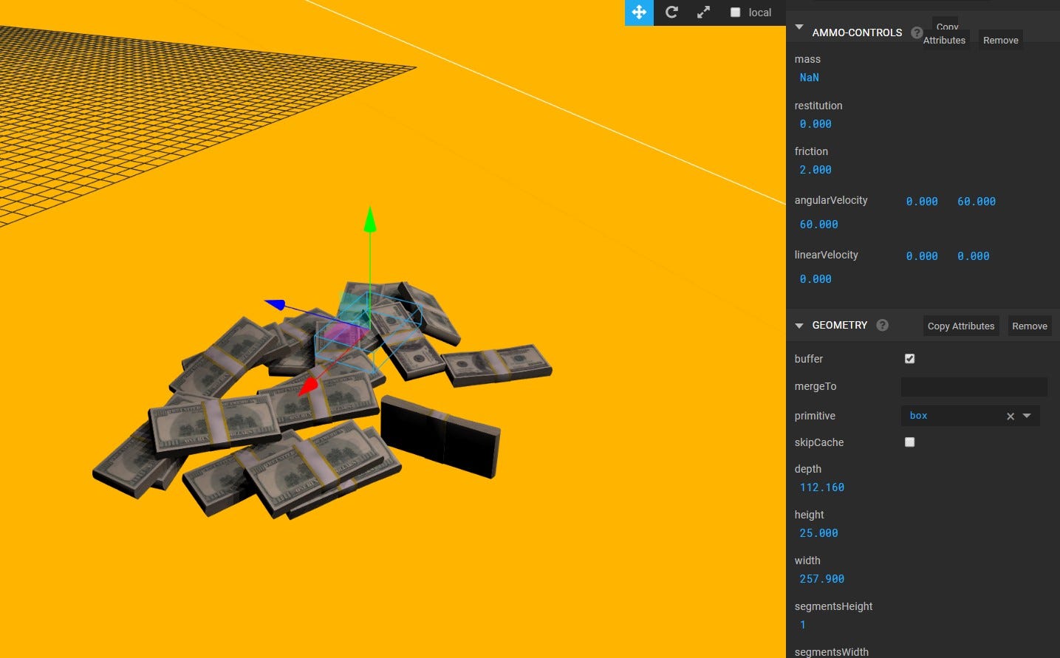This screenshot has width=1060, height=658.
Task: Select the translate tool in the toolbar
Action: tap(638, 13)
